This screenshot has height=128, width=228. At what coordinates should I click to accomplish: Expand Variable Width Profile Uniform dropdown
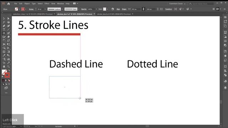pyautogui.click(x=62, y=9)
